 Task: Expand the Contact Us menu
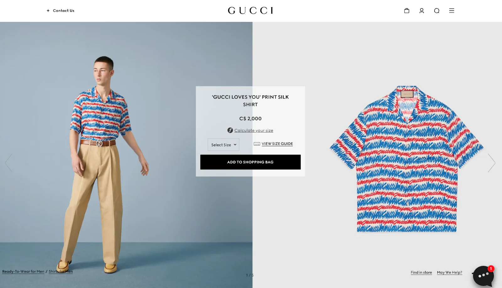(64, 11)
